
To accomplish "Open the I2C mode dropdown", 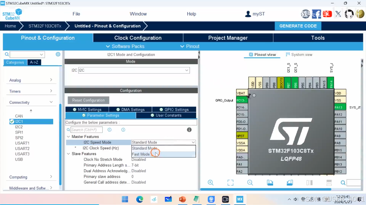I will tap(134, 70).
